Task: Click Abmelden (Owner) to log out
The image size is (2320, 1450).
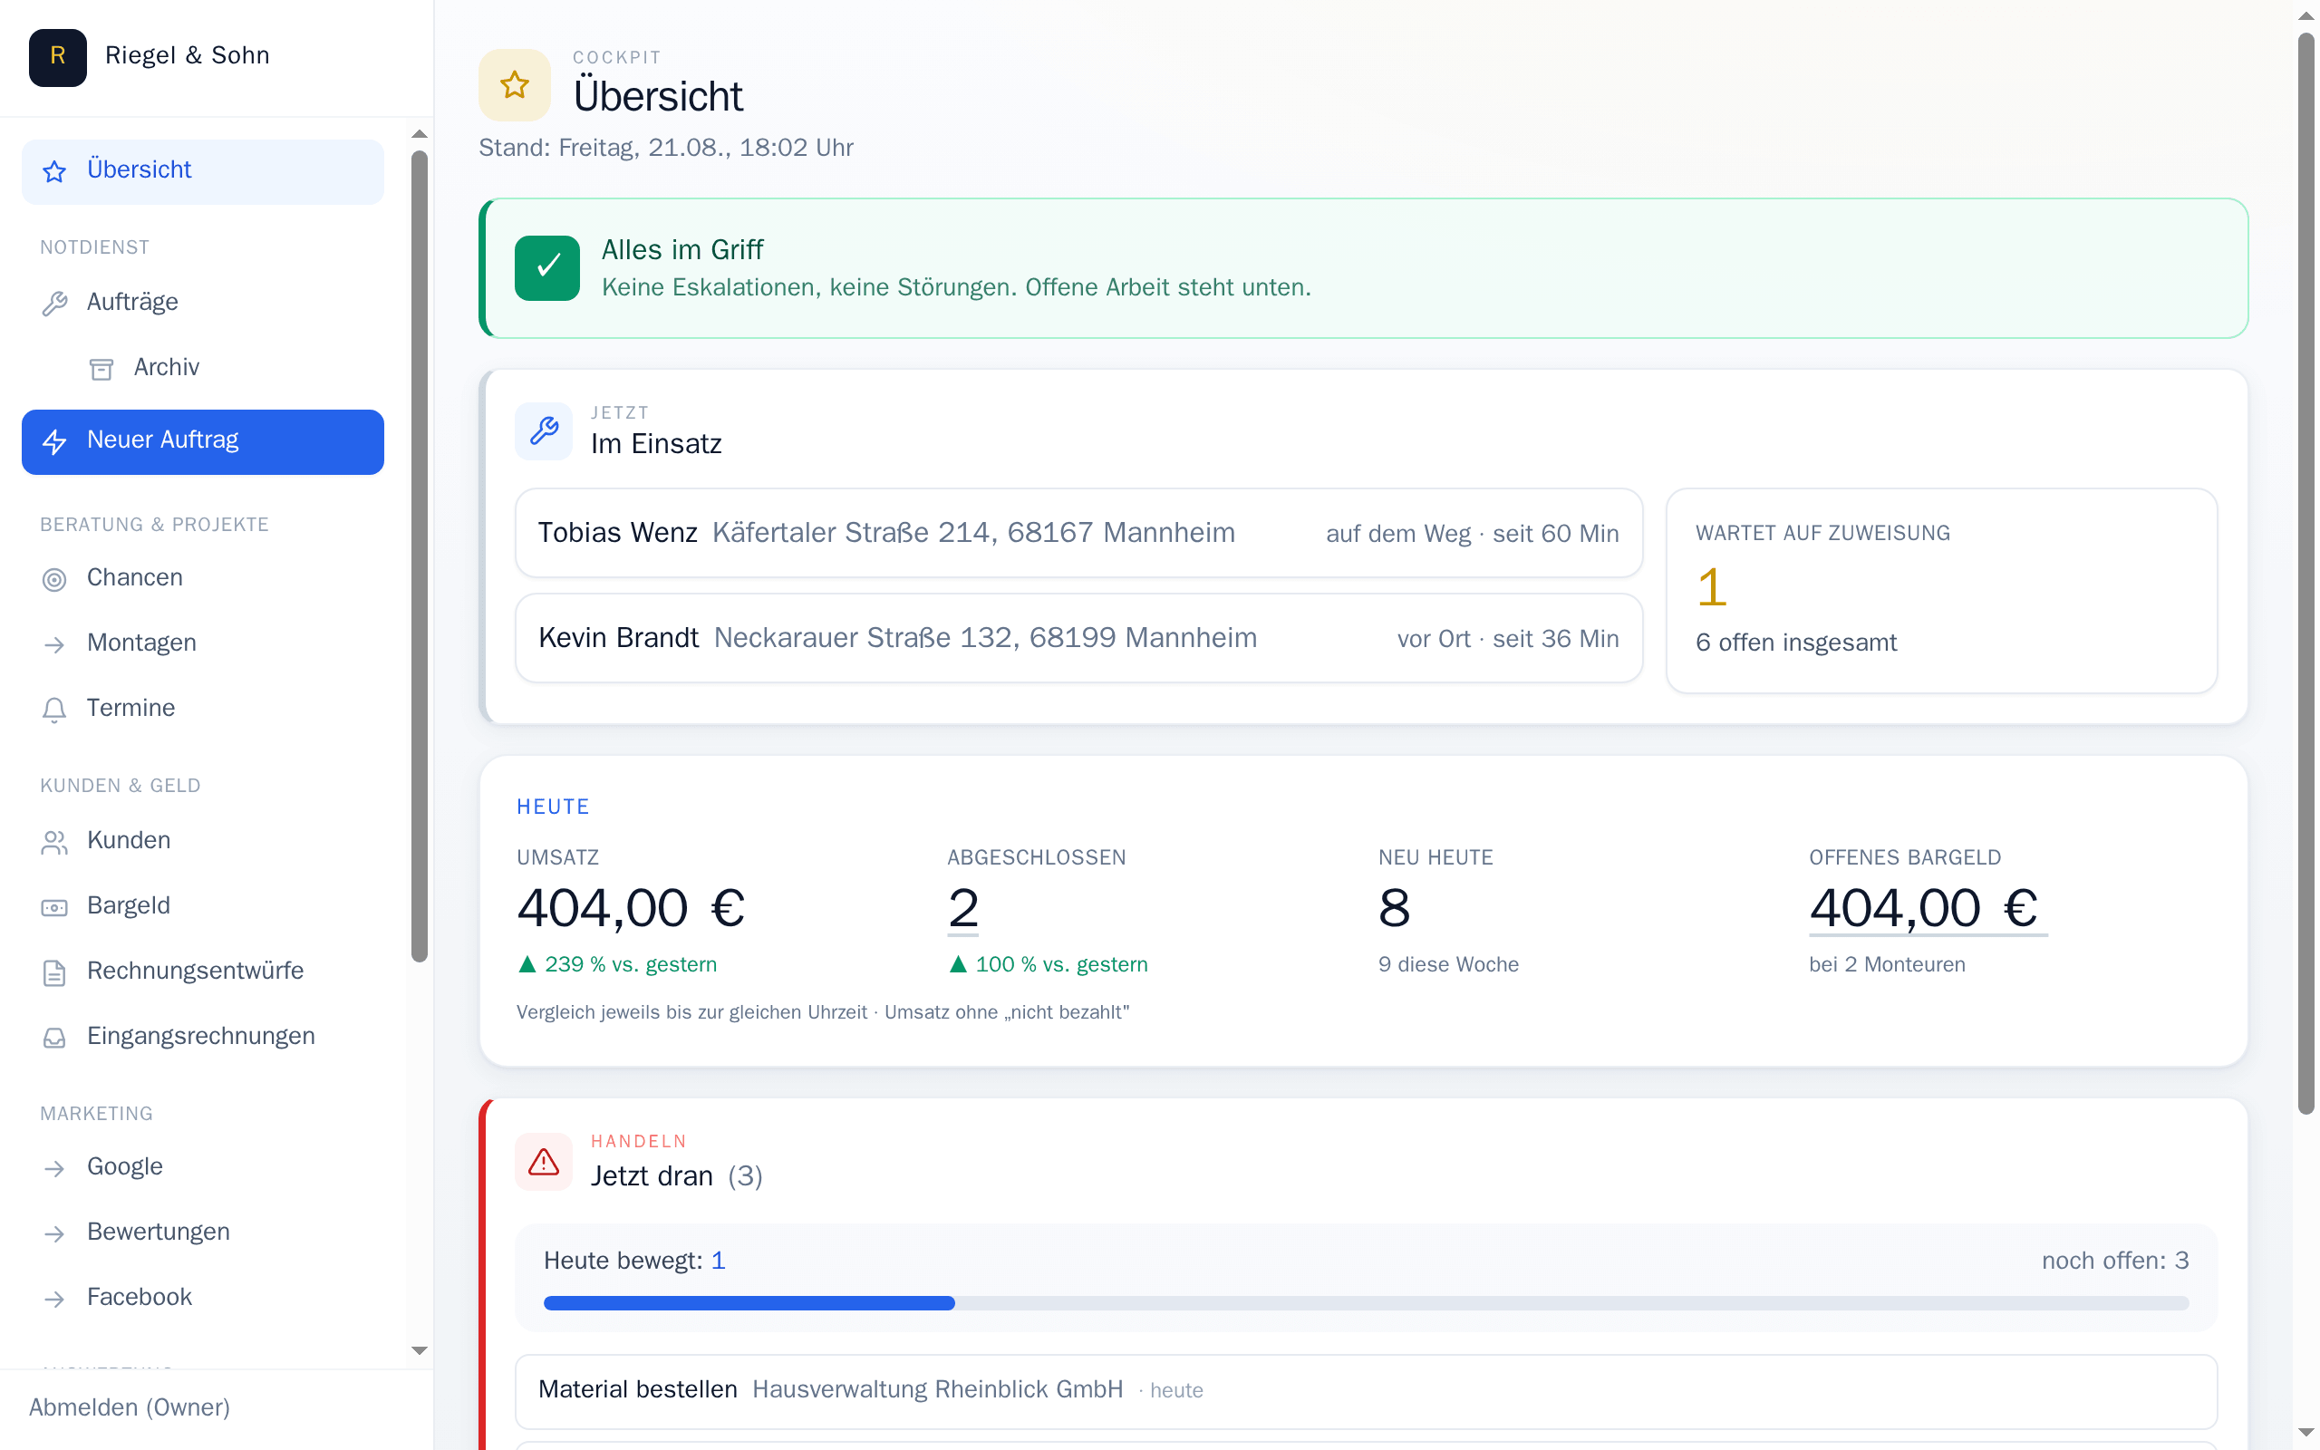Action: (x=130, y=1406)
